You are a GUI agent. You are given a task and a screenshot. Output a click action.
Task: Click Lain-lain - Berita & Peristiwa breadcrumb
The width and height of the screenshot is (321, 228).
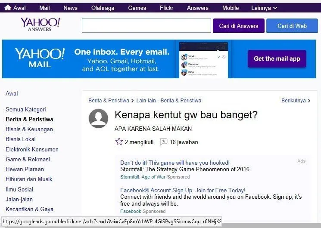coord(169,100)
